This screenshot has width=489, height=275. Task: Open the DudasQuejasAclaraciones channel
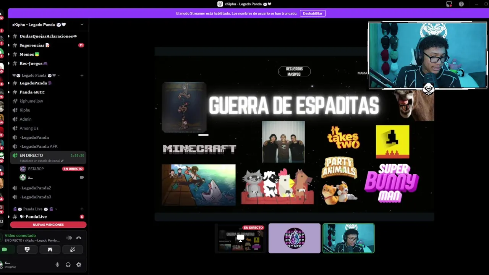point(48,36)
